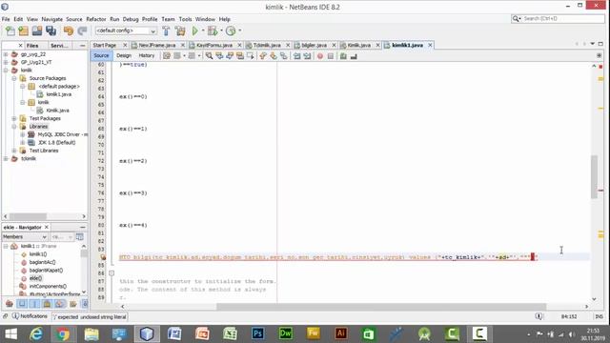610x343 pixels.
Task: Open Chrome from the taskbar
Action: coord(63,334)
